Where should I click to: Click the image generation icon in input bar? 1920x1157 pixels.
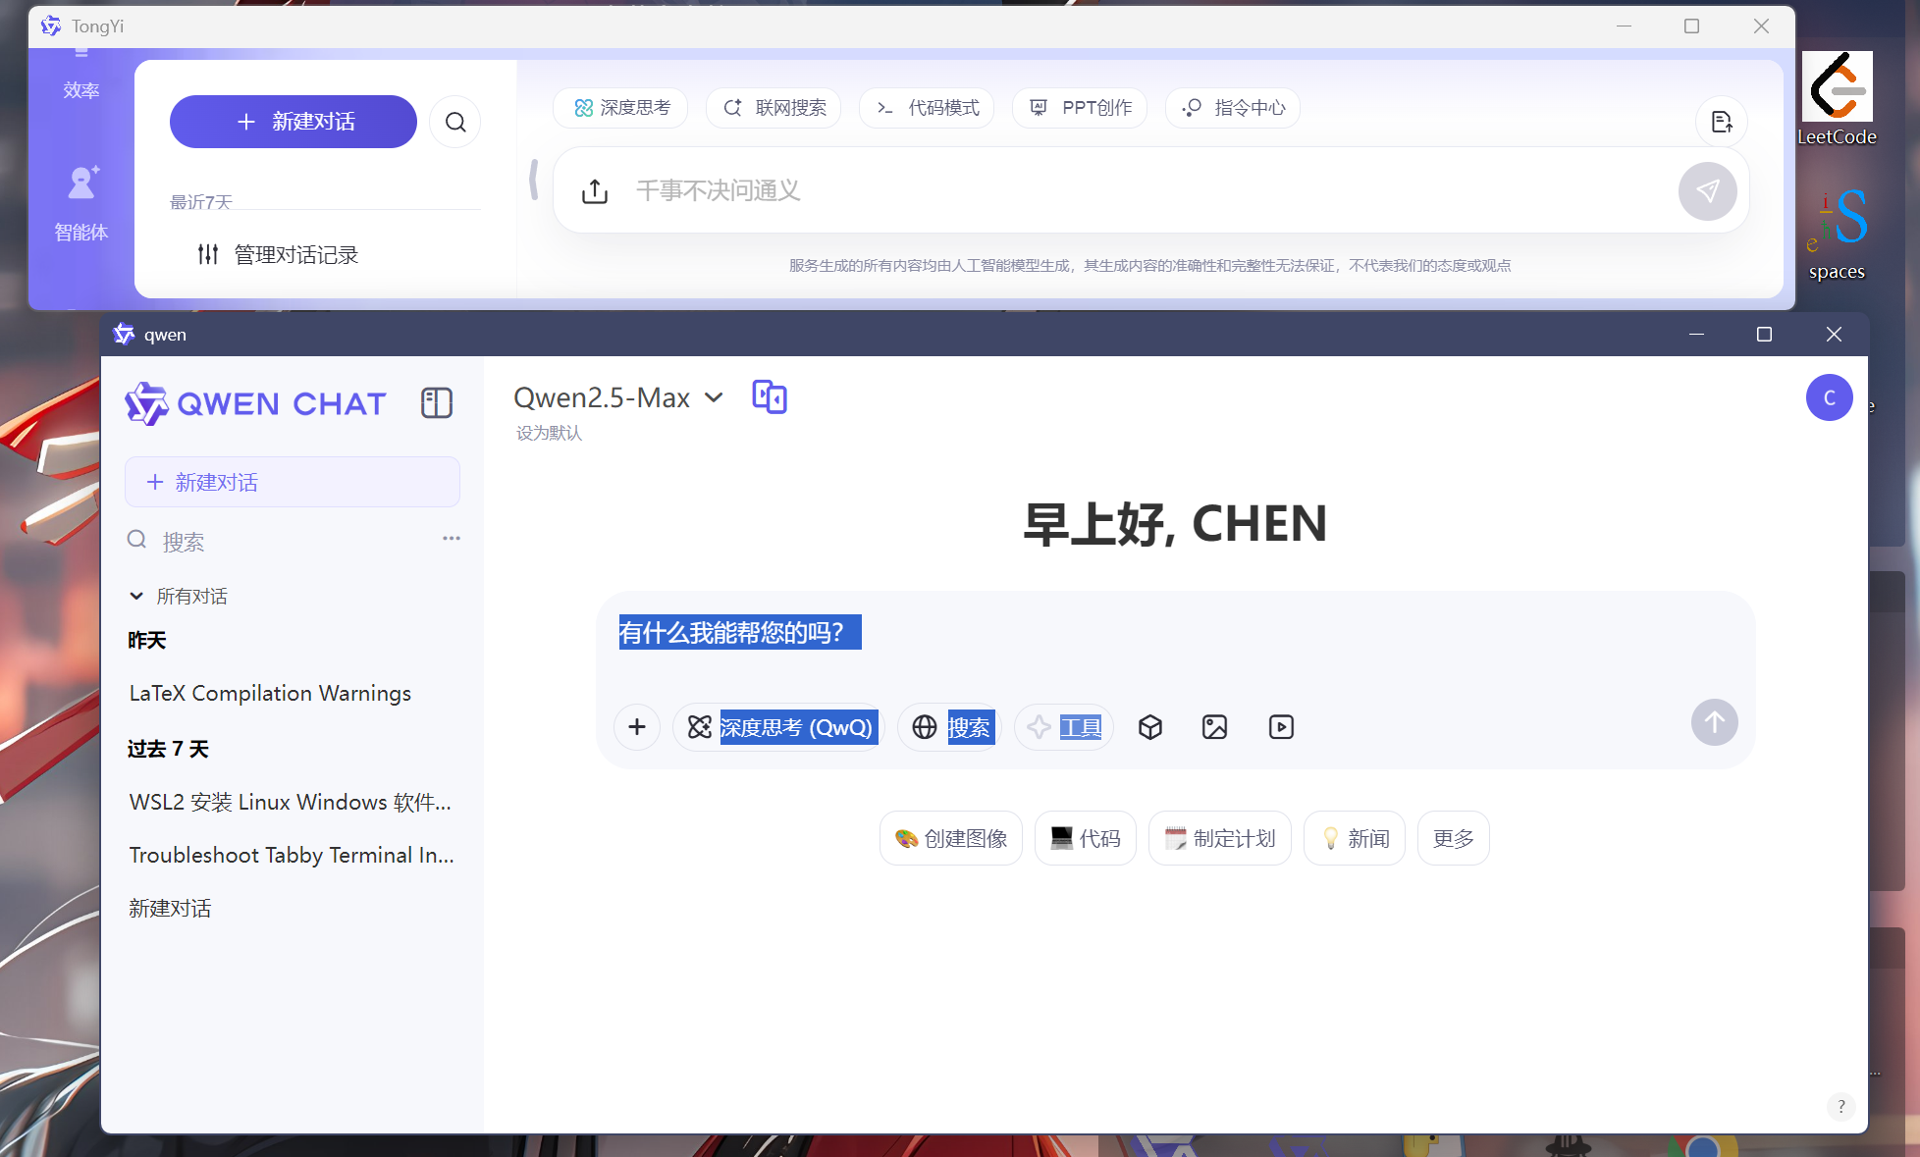click(x=1214, y=727)
